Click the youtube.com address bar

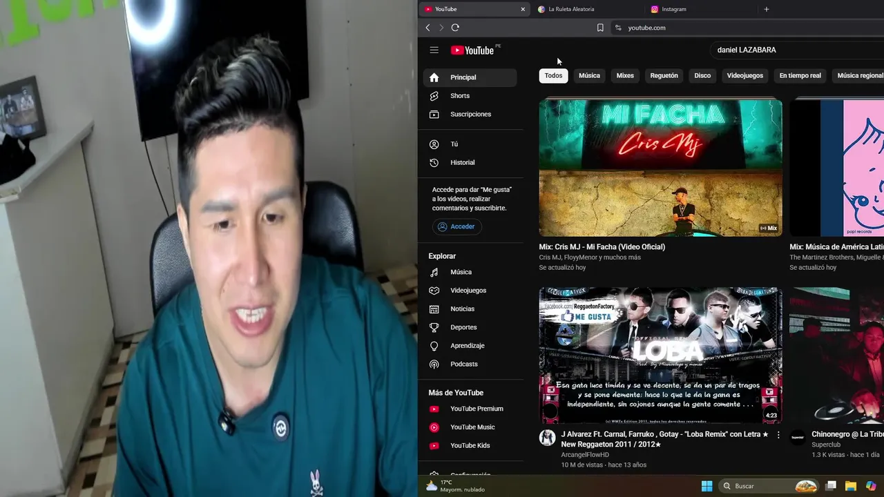click(x=748, y=28)
